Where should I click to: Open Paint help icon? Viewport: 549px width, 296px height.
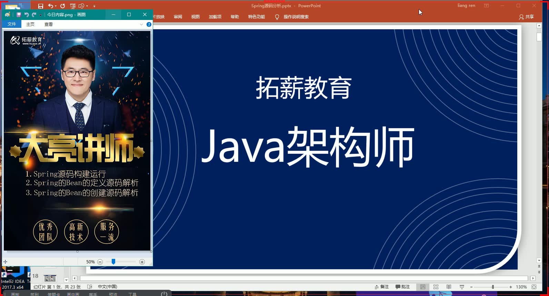click(x=149, y=24)
